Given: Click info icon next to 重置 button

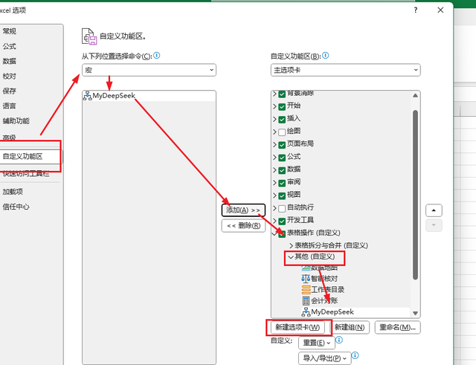Looking at the screenshot, I should point(339,340).
